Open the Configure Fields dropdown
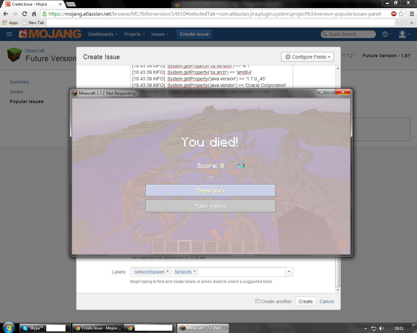417x333 pixels. pyautogui.click(x=308, y=57)
